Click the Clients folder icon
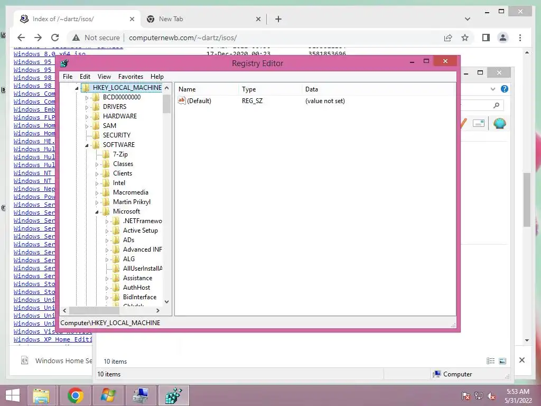This screenshot has height=406, width=541. point(106,173)
